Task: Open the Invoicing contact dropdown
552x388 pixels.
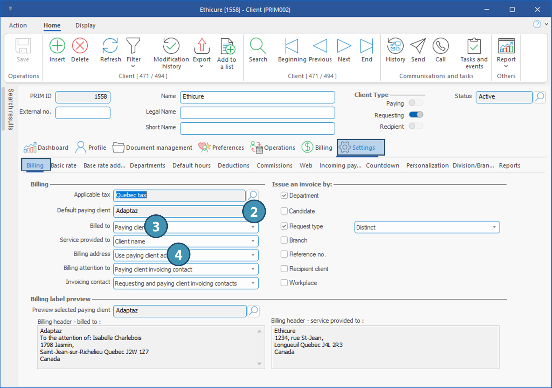Action: (x=253, y=283)
